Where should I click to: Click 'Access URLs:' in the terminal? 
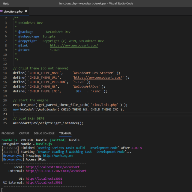click(36, 159)
